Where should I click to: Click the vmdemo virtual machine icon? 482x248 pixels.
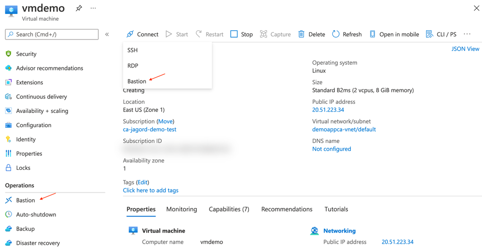[12, 12]
